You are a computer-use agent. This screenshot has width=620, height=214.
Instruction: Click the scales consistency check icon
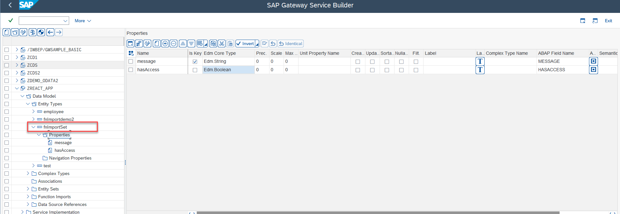(33, 32)
